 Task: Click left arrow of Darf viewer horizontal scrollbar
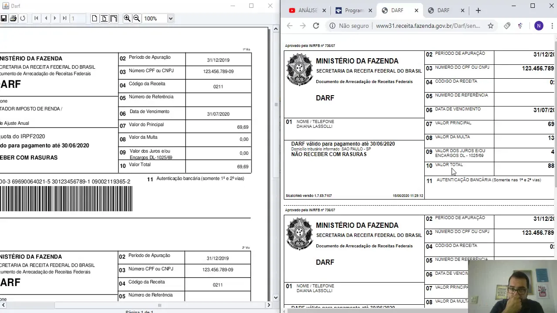point(3,305)
